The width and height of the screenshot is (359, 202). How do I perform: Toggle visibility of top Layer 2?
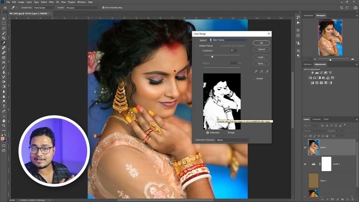(x=305, y=148)
